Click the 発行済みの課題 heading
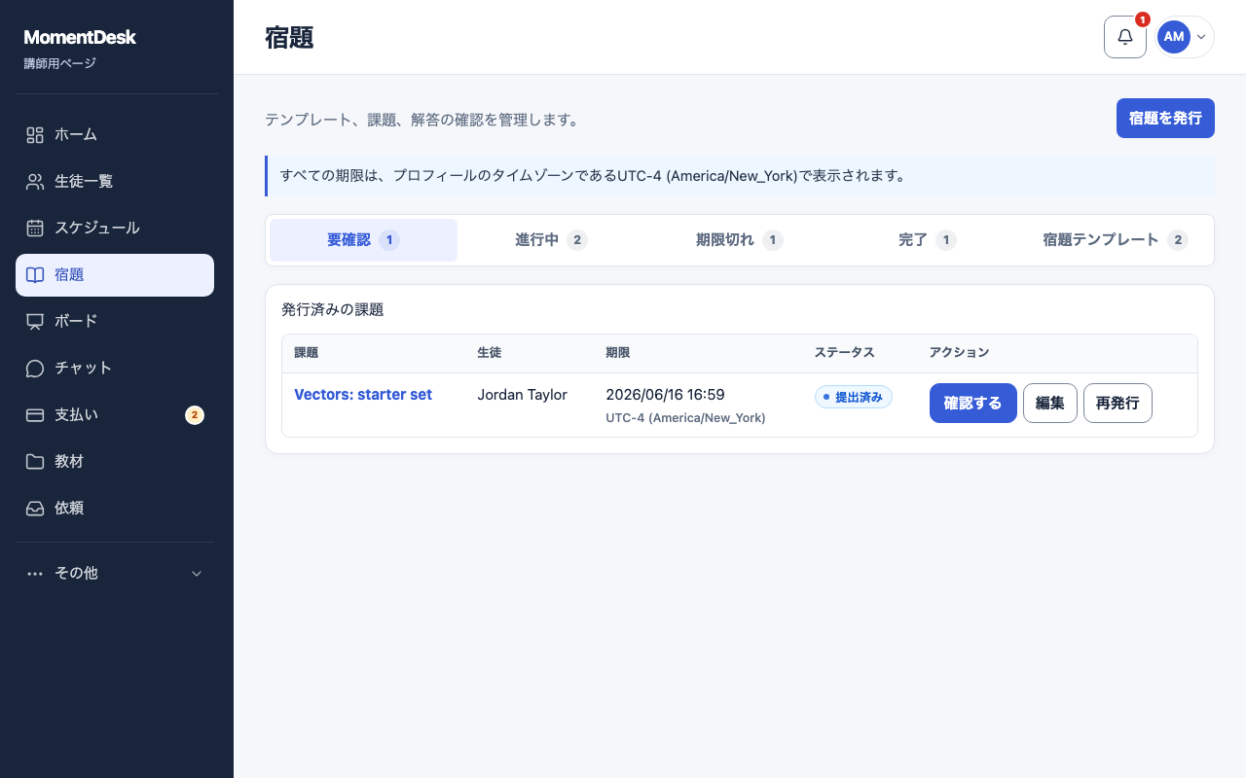This screenshot has width=1246, height=778. tap(333, 310)
